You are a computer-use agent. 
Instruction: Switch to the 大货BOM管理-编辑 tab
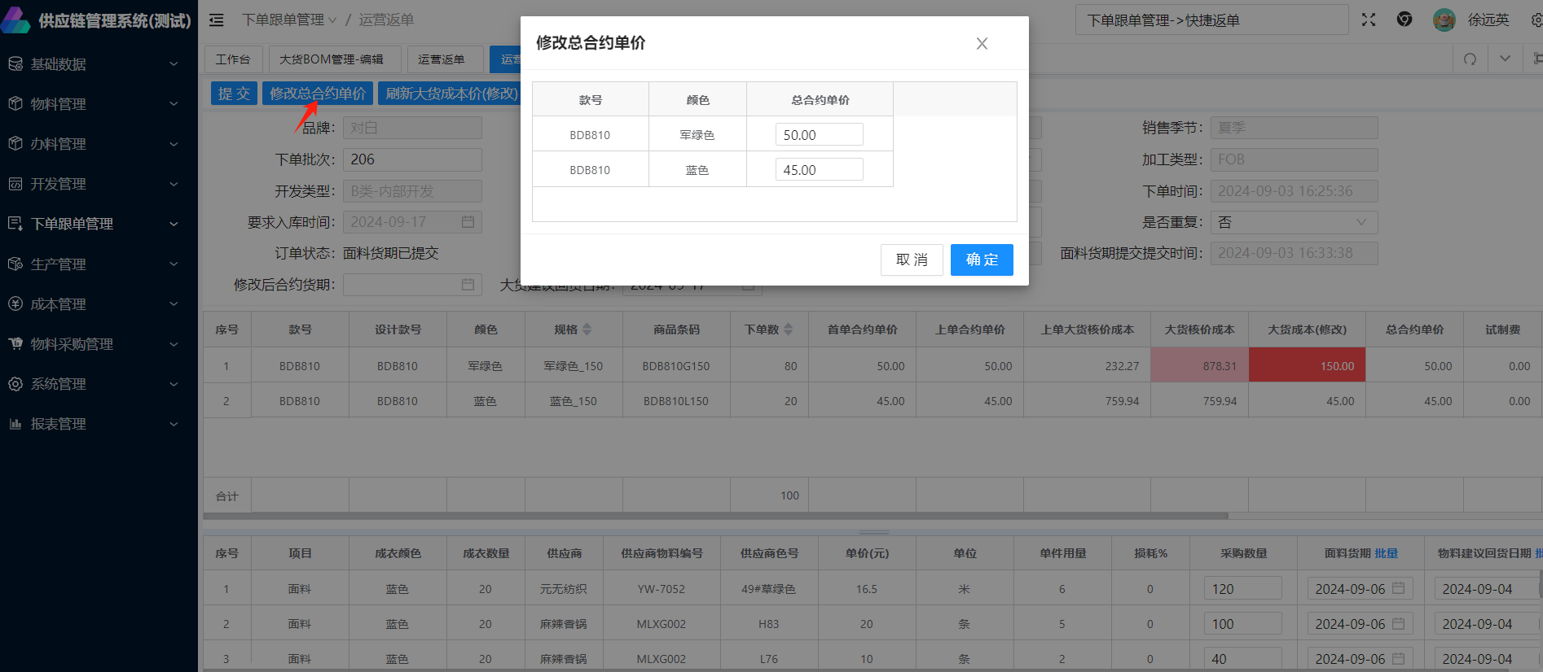331,59
